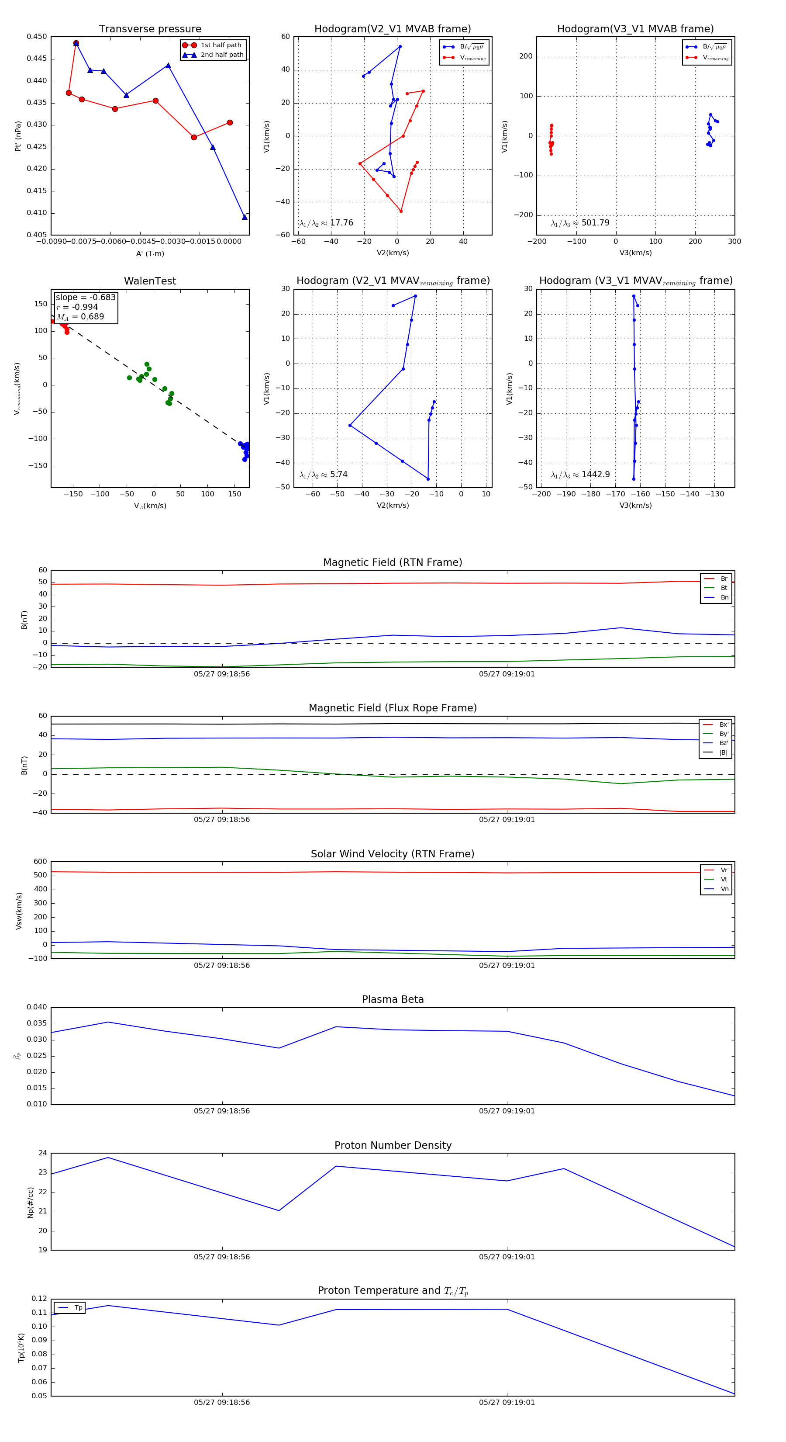This screenshot has width=786, height=1442.
Task: Click the 'Proton Number Density' title
Action: (393, 1145)
